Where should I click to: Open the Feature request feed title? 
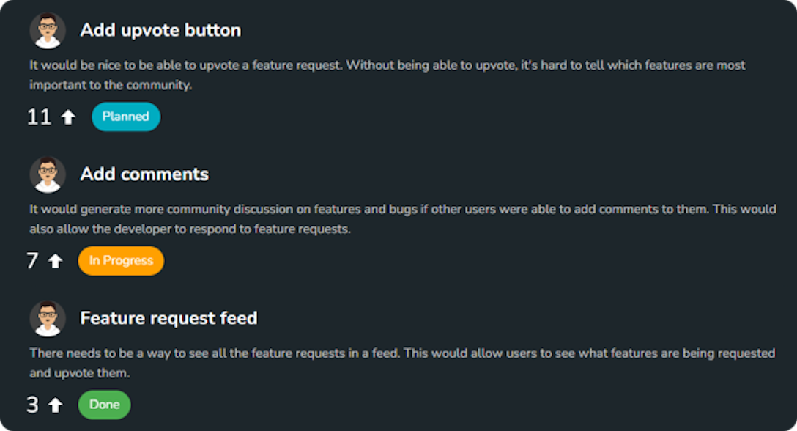tap(168, 318)
